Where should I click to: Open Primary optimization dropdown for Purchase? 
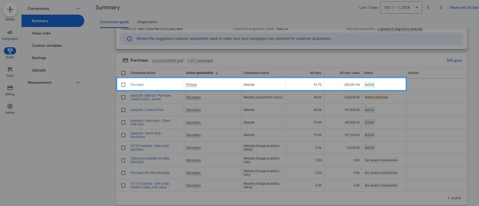tap(192, 85)
